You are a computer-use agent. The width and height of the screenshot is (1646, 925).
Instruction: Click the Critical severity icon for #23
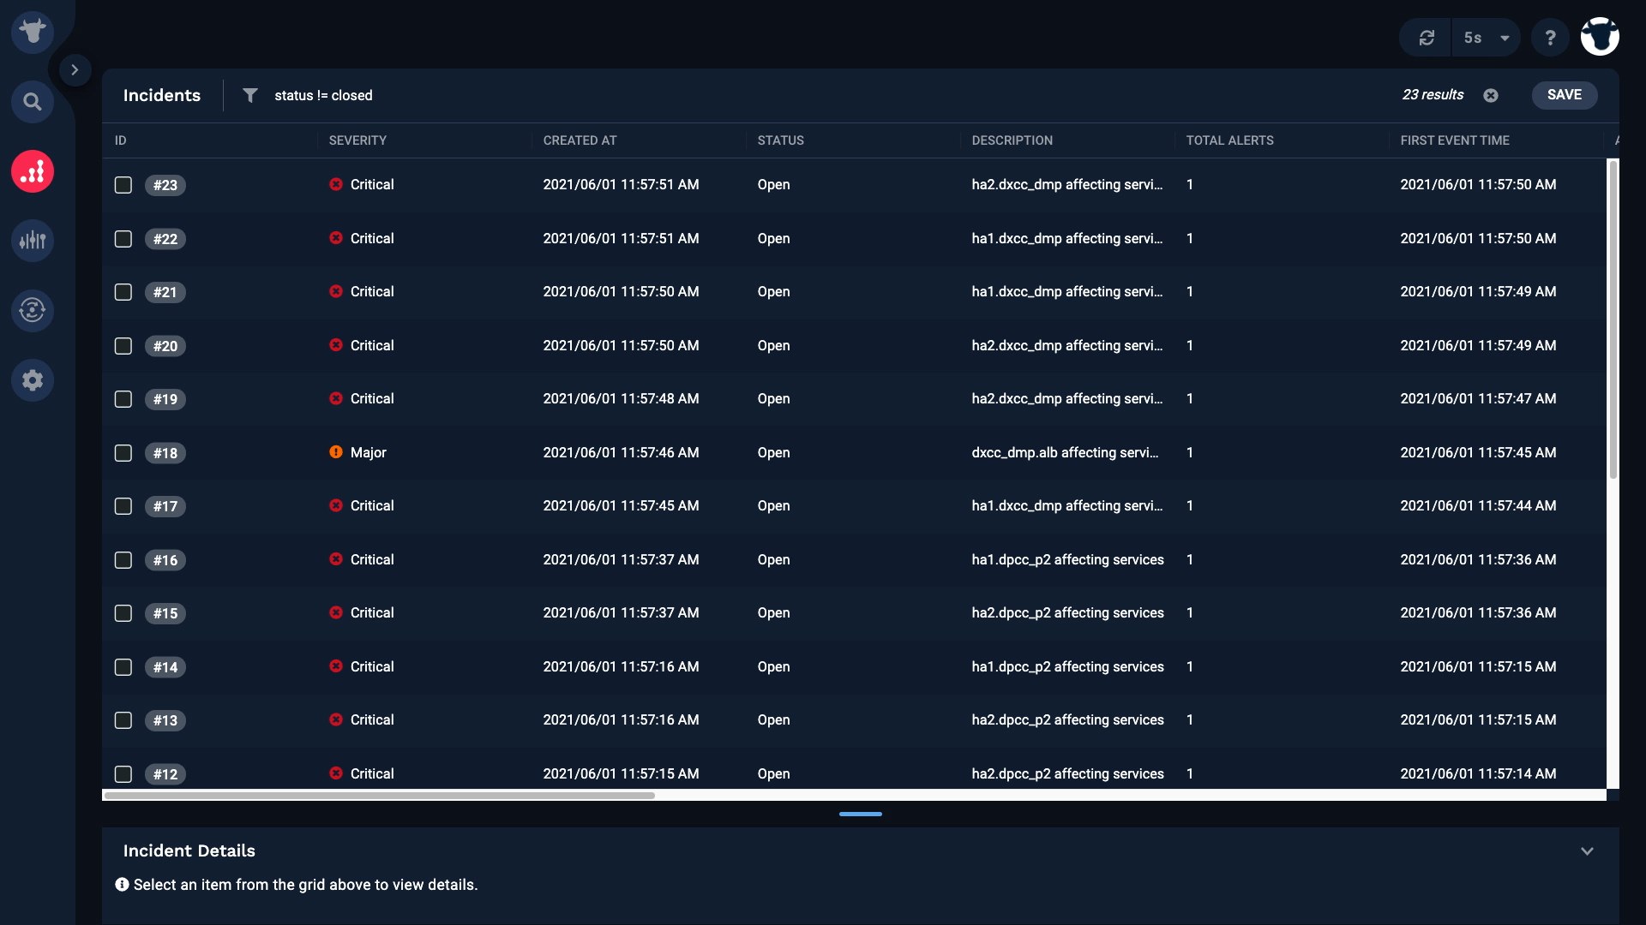(x=336, y=184)
